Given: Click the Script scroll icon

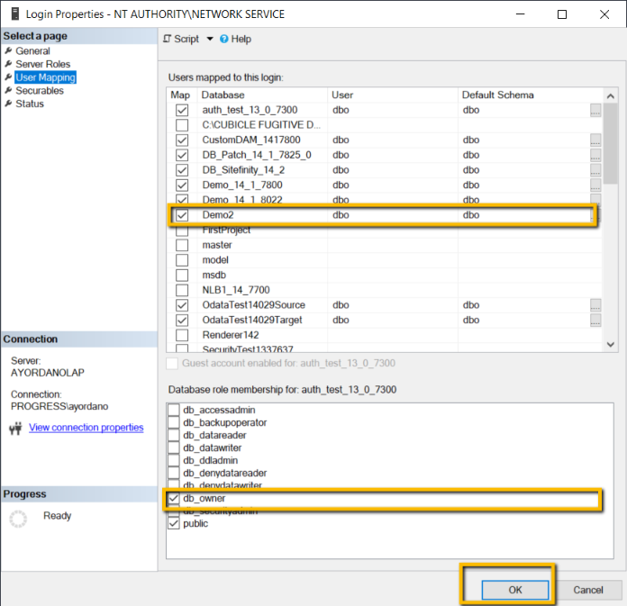Looking at the screenshot, I should 168,39.
